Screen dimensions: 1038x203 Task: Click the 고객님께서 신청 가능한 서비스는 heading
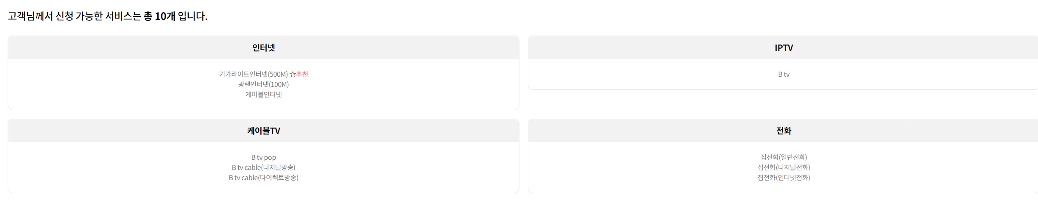[x=74, y=16]
